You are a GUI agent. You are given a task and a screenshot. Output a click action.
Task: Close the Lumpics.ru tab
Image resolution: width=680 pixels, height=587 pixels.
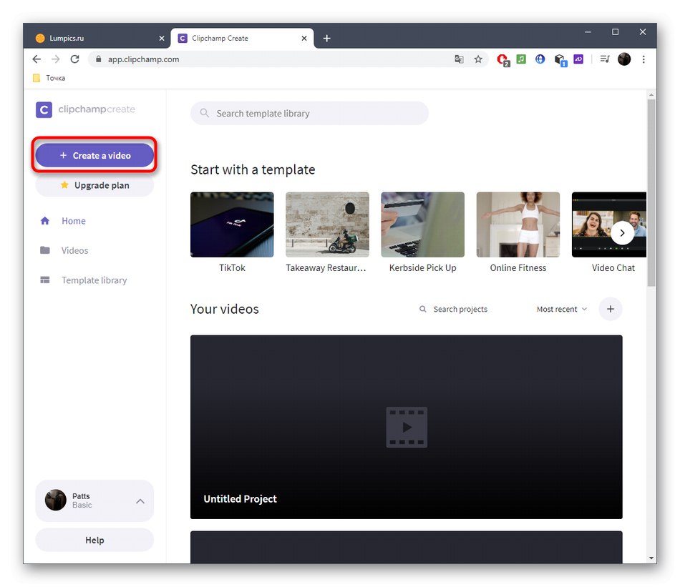[x=162, y=39]
